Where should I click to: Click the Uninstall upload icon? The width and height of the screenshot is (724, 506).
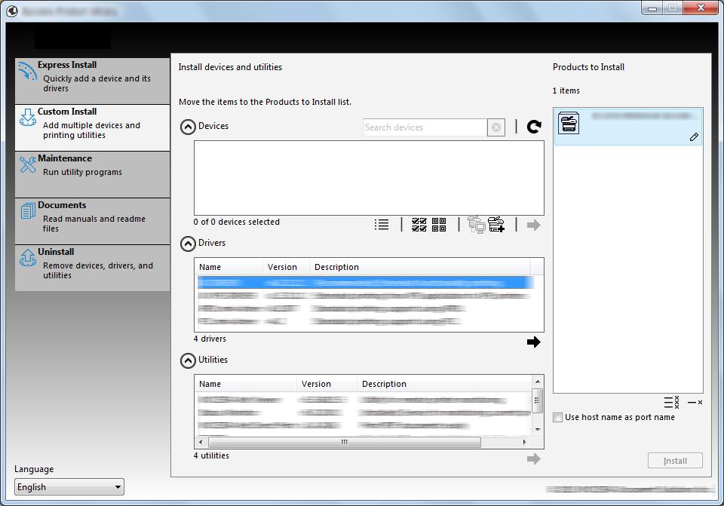pyautogui.click(x=28, y=258)
